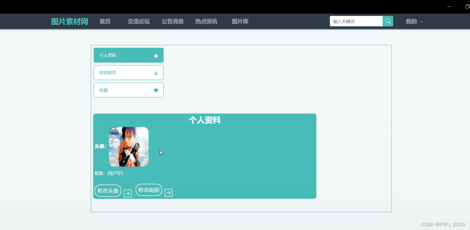This screenshot has height=230, width=470.
Task: Click the 修改昵称 button
Action: point(149,190)
